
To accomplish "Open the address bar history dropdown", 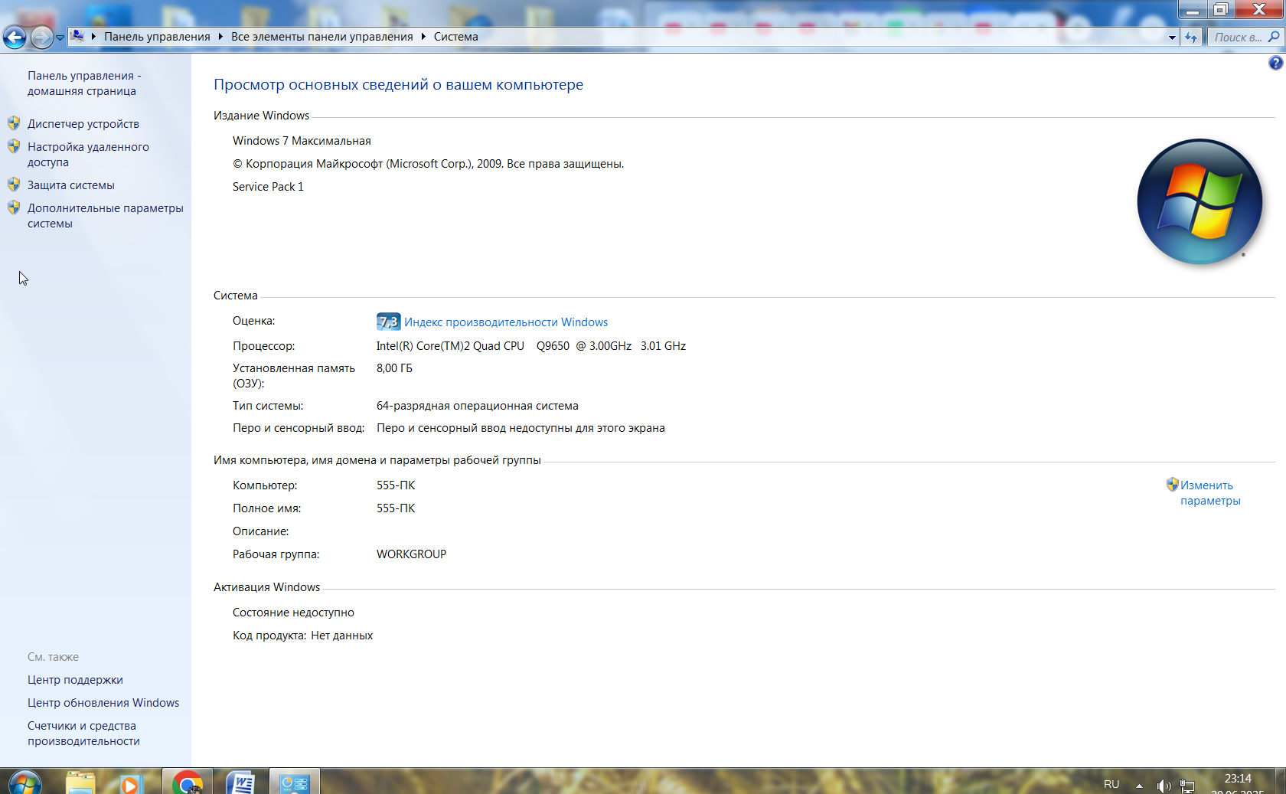I will coord(1172,37).
